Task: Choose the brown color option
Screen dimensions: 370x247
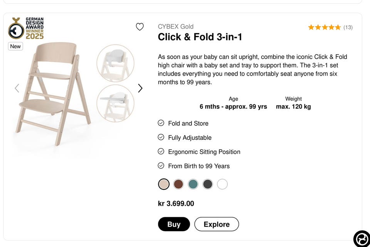Action: pyautogui.click(x=178, y=184)
